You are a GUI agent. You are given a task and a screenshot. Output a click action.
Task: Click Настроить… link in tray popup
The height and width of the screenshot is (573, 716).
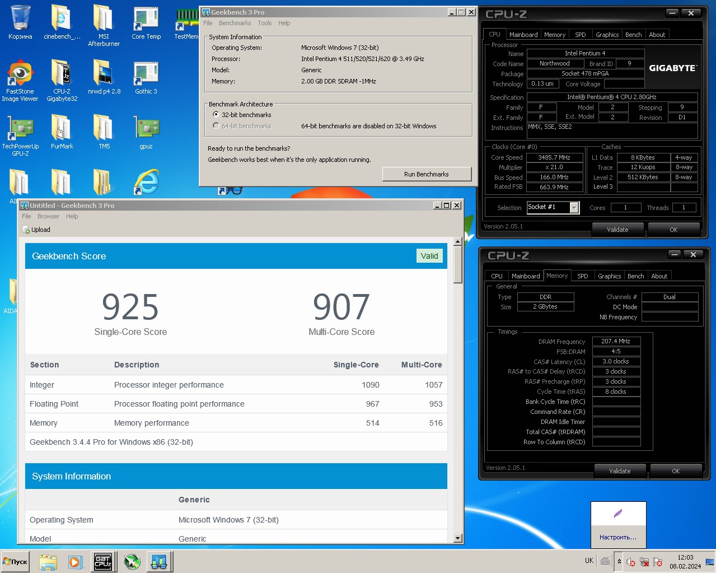[x=618, y=537]
